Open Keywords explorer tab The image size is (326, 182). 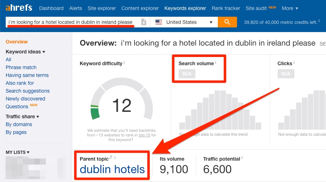point(185,8)
